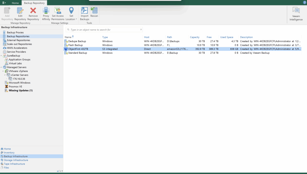The height and width of the screenshot is (174, 307).
Task: Select Application Groups under SureBackup
Action: point(19,60)
